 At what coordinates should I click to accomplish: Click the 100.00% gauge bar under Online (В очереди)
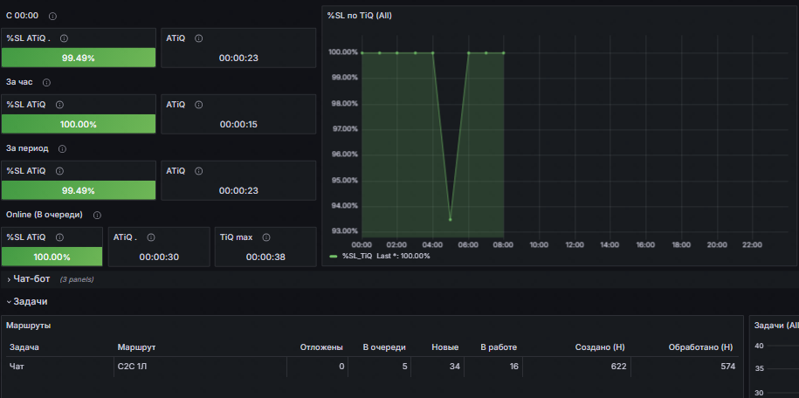click(x=52, y=257)
